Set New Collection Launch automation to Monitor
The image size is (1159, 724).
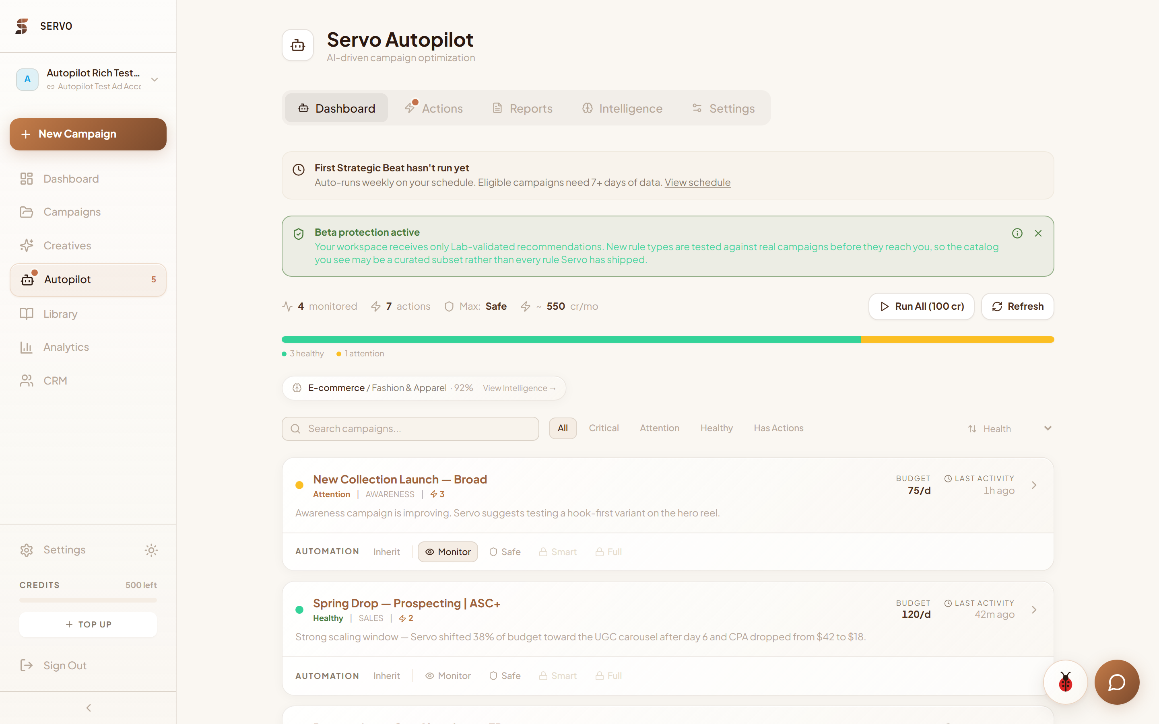point(448,551)
